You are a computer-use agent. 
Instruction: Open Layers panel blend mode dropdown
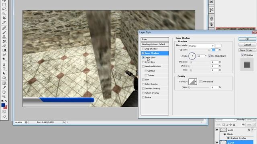click(x=226, y=120)
